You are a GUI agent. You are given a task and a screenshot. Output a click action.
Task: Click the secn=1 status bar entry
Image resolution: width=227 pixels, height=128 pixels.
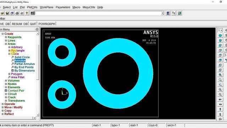click(175, 125)
